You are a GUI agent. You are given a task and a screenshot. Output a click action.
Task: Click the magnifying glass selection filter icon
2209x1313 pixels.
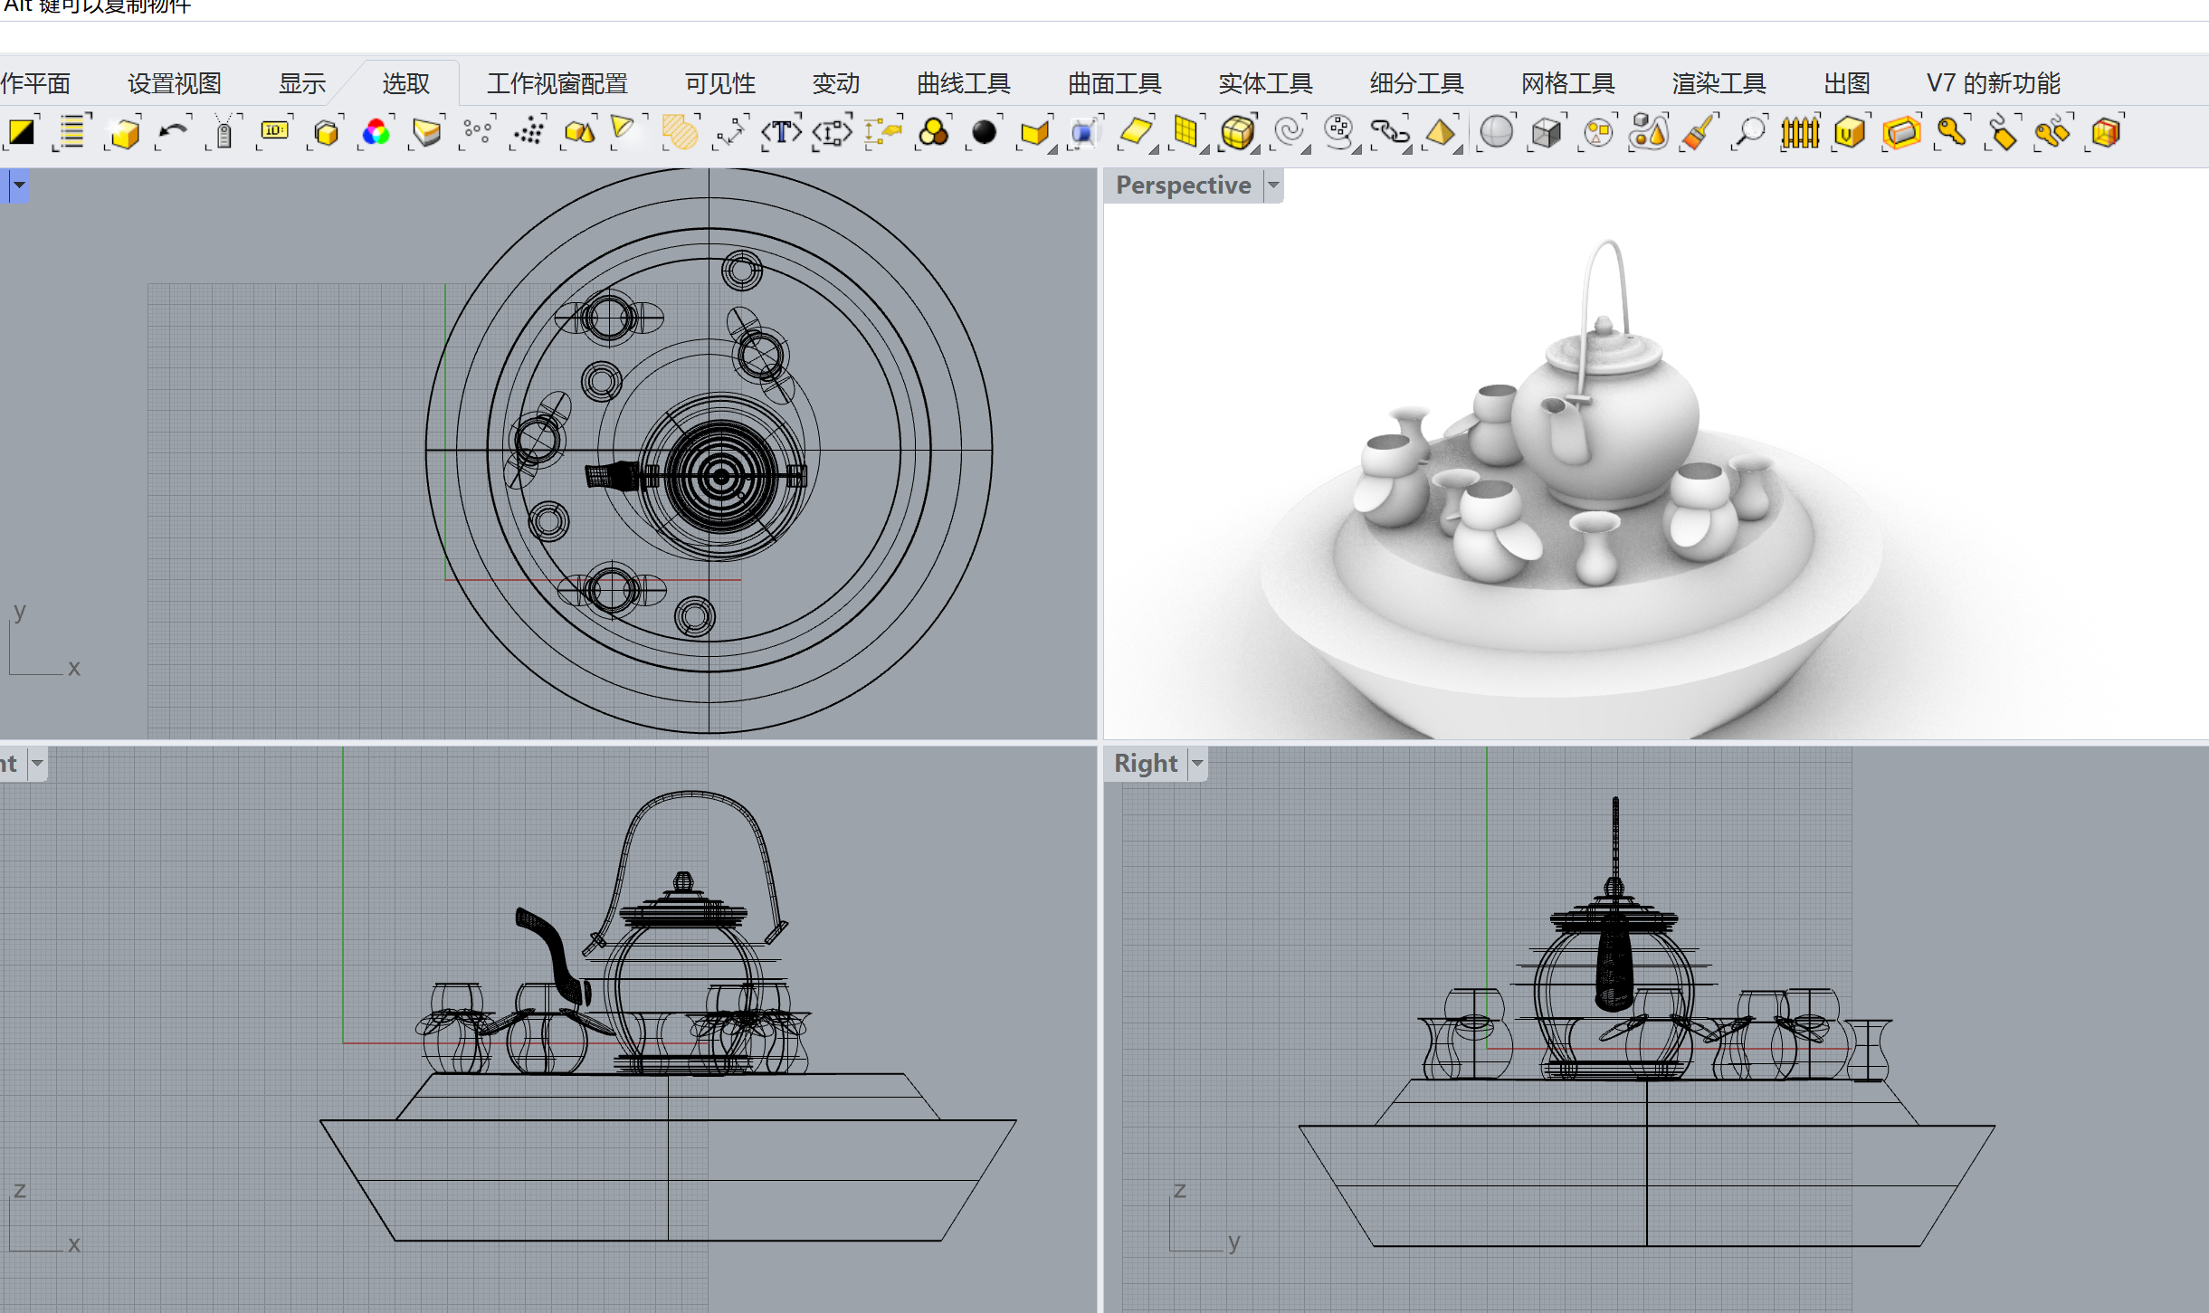pos(1750,133)
